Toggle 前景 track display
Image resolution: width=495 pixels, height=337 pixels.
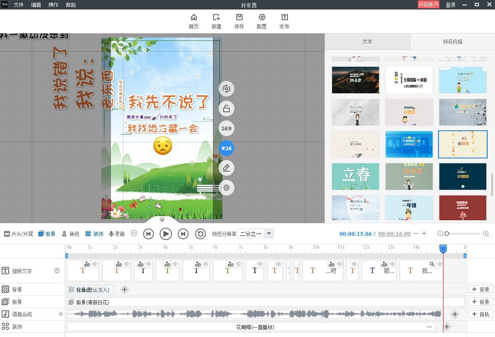pyautogui.click(x=47, y=234)
